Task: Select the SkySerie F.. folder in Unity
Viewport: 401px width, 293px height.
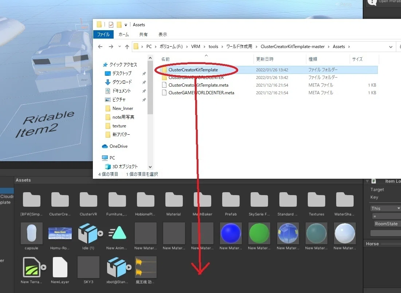Action: (259, 204)
